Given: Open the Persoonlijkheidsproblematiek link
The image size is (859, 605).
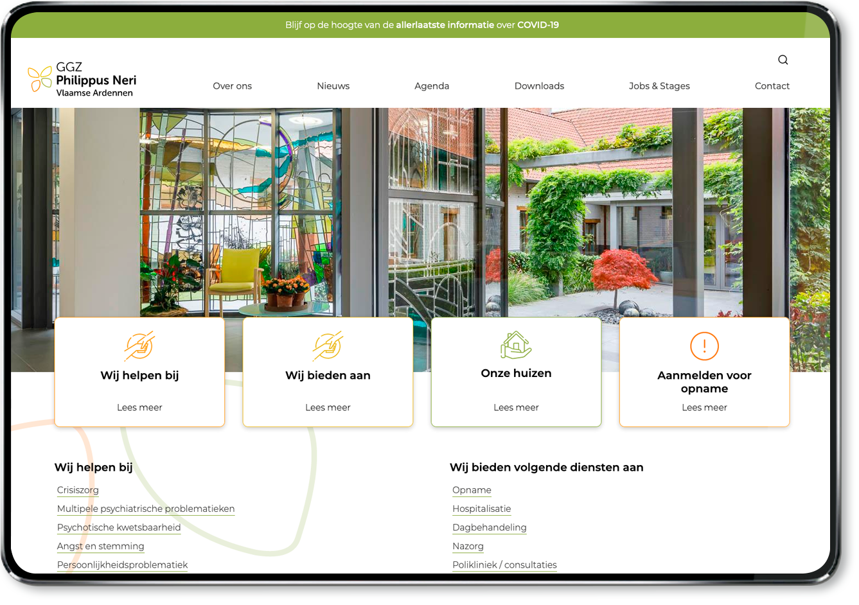Looking at the screenshot, I should point(122,565).
